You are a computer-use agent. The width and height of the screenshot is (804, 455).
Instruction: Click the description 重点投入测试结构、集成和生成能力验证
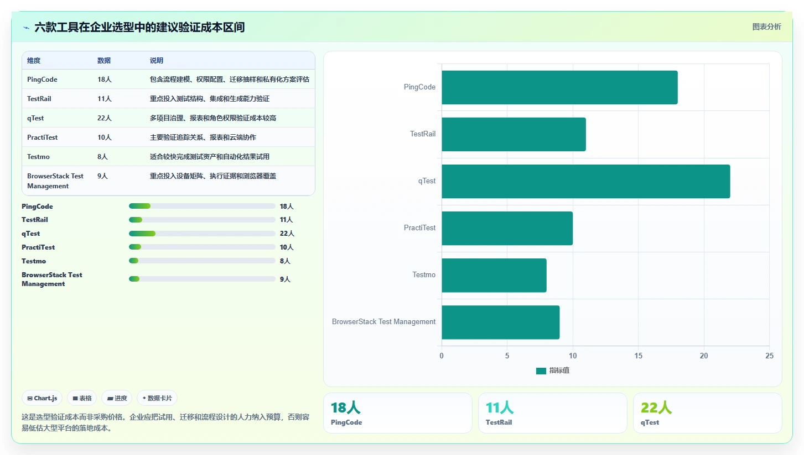(210, 99)
